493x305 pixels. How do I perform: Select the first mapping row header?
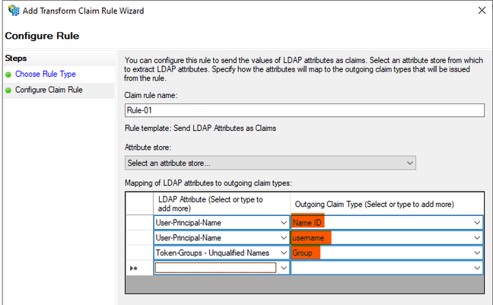point(139,222)
